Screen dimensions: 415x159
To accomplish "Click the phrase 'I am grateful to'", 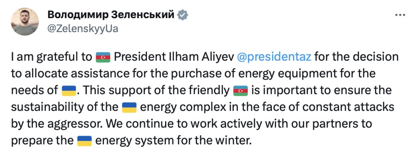I will [x=52, y=57].
